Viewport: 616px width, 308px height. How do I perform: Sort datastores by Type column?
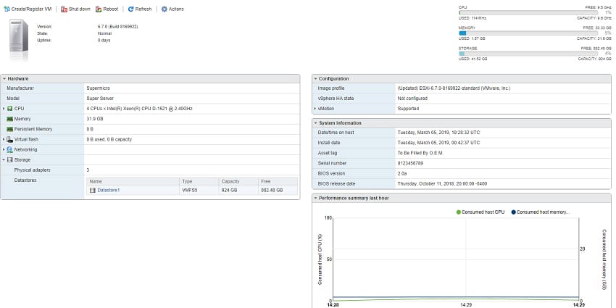pos(199,181)
